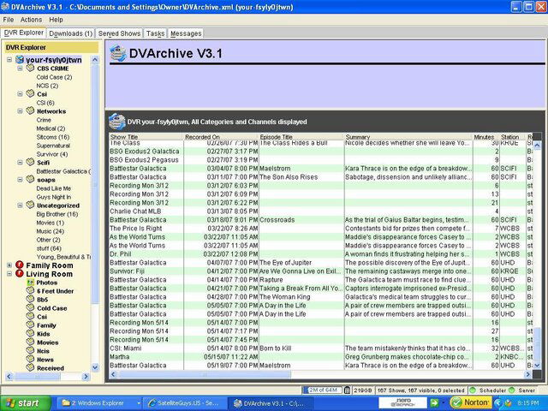The height and width of the screenshot is (411, 548).
Task: Click the Received folder icon
Action: coord(31,367)
